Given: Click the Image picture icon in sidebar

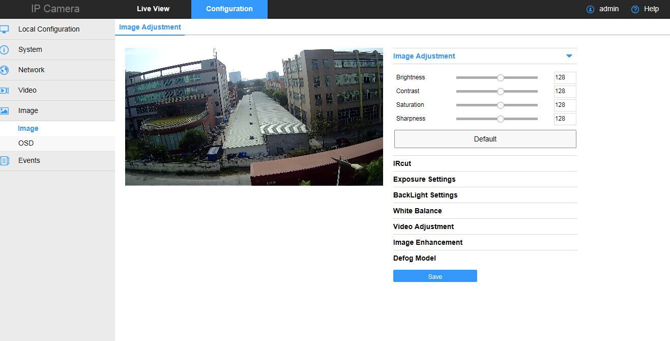Looking at the screenshot, I should 4,111.
